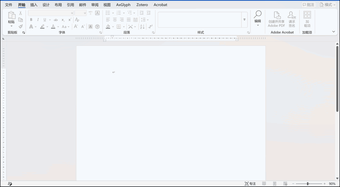Click the 模式 mode button
This screenshot has width=340, height=187.
328,5
